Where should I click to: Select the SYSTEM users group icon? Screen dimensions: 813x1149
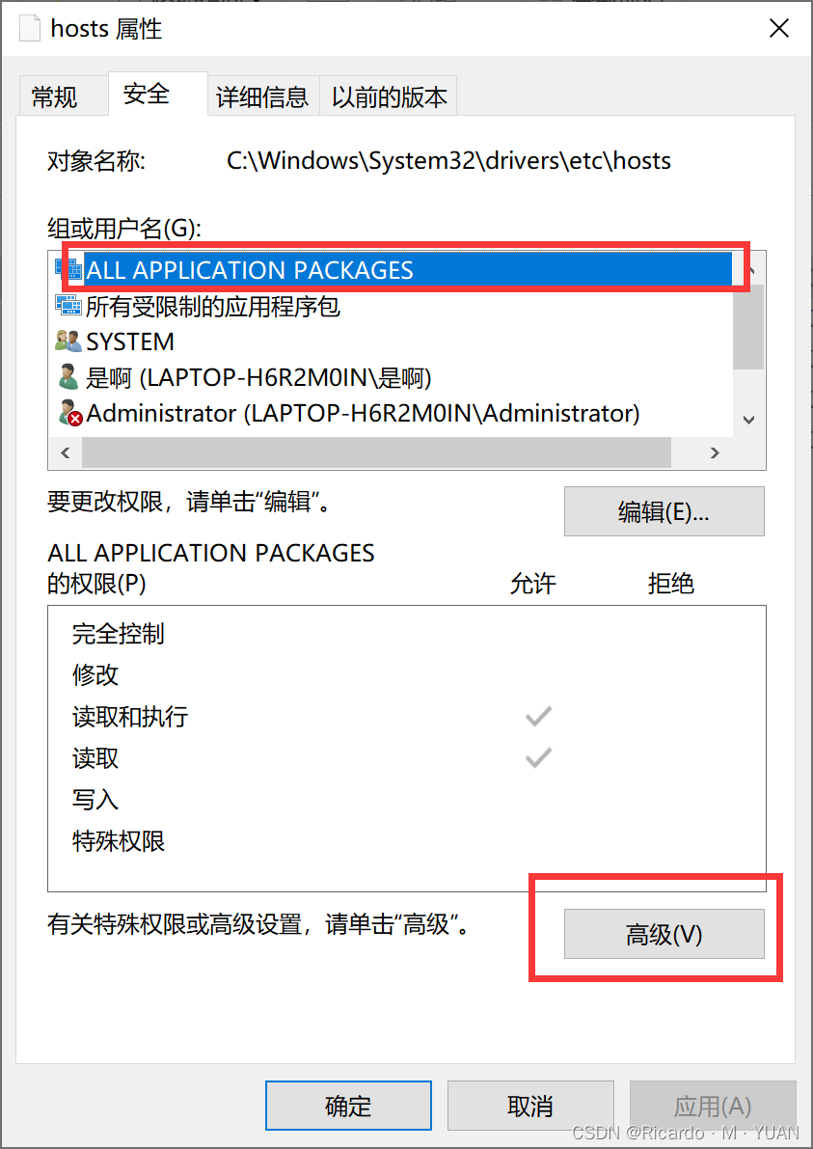click(68, 341)
